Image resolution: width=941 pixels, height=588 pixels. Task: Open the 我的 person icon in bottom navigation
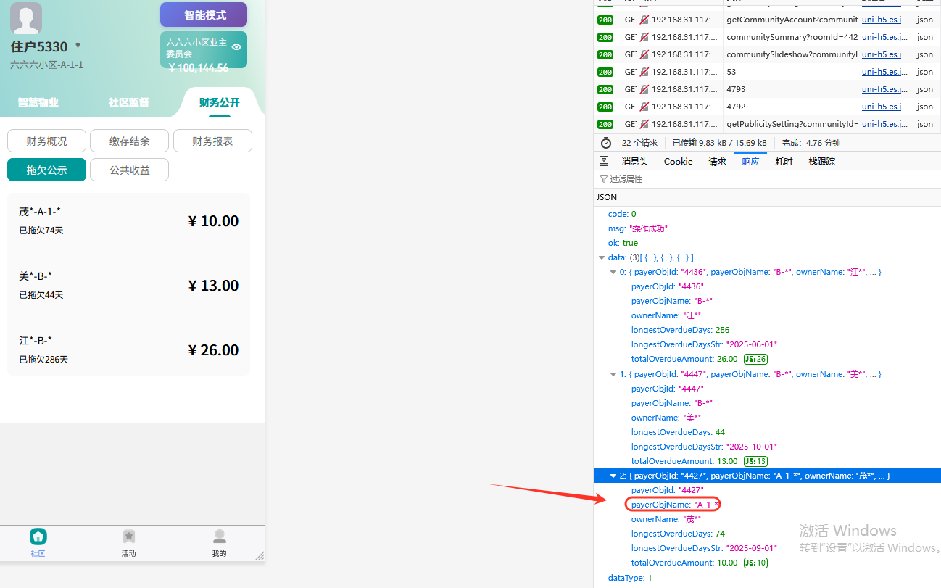[x=219, y=537]
